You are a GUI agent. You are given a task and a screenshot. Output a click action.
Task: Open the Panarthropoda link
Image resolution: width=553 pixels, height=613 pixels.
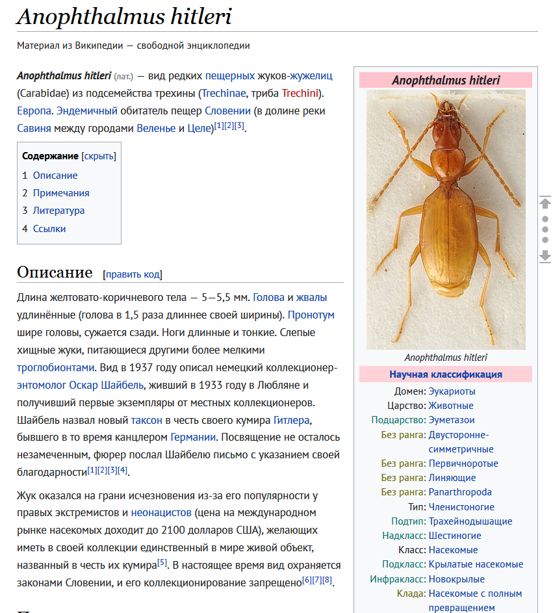[460, 492]
